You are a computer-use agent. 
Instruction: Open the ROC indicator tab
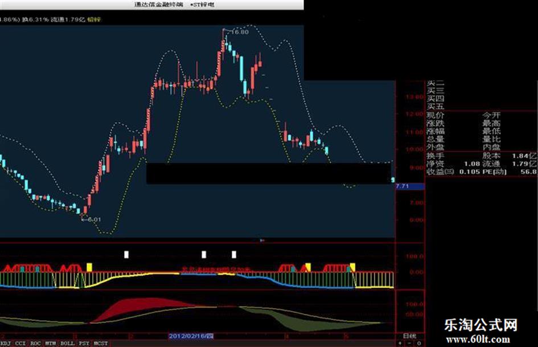pyautogui.click(x=35, y=343)
